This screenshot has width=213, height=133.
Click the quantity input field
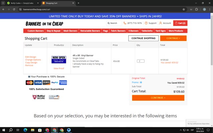(140, 61)
